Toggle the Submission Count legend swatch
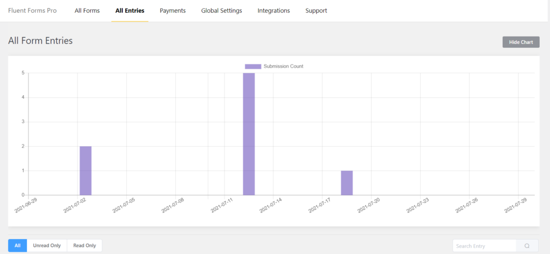 pos(252,67)
